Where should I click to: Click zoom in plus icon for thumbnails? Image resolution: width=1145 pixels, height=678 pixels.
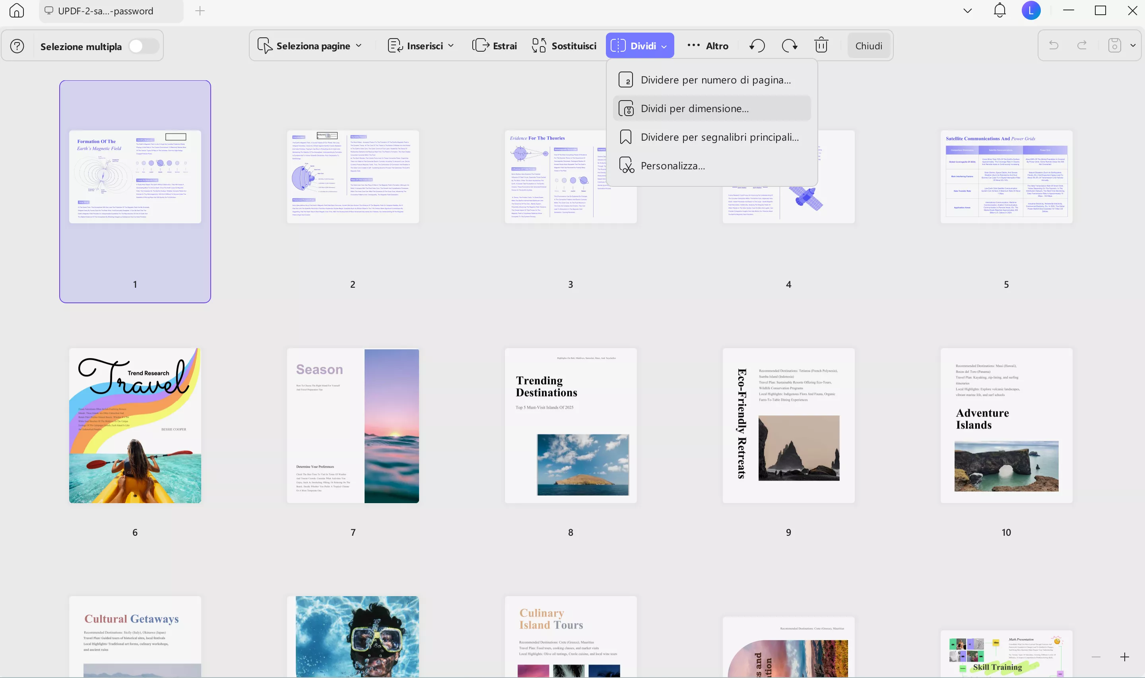pos(1124,657)
